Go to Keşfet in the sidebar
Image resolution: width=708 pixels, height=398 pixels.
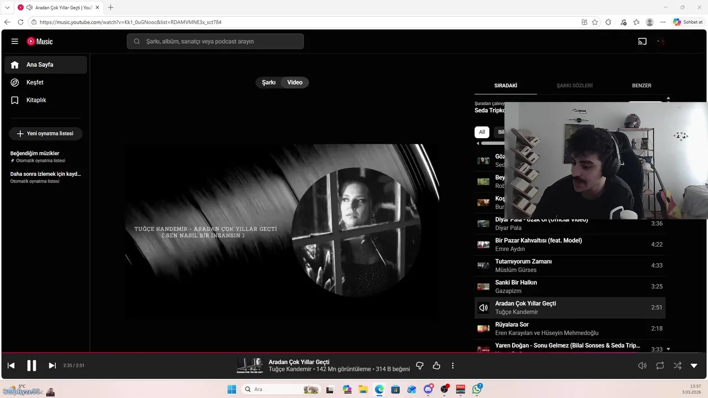tap(46, 82)
